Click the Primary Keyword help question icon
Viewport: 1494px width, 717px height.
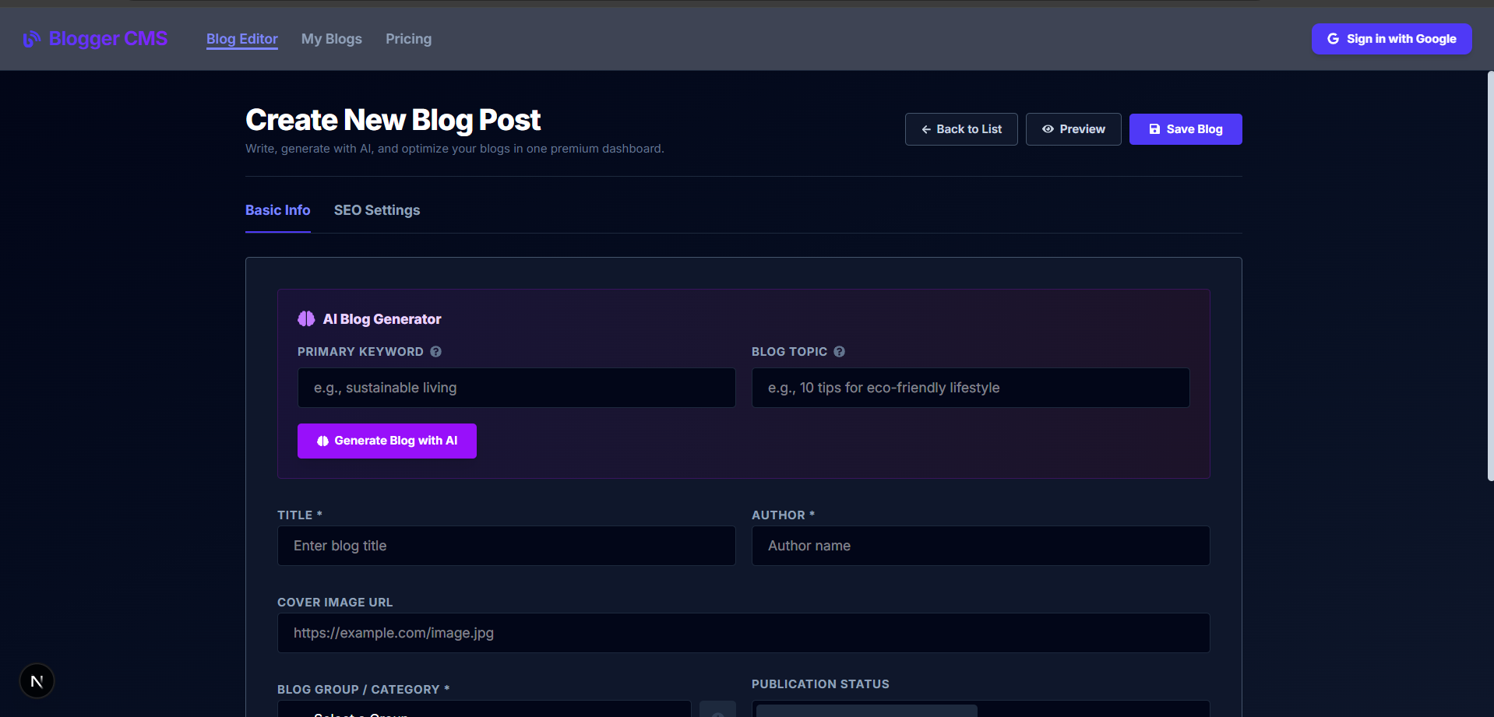436,352
